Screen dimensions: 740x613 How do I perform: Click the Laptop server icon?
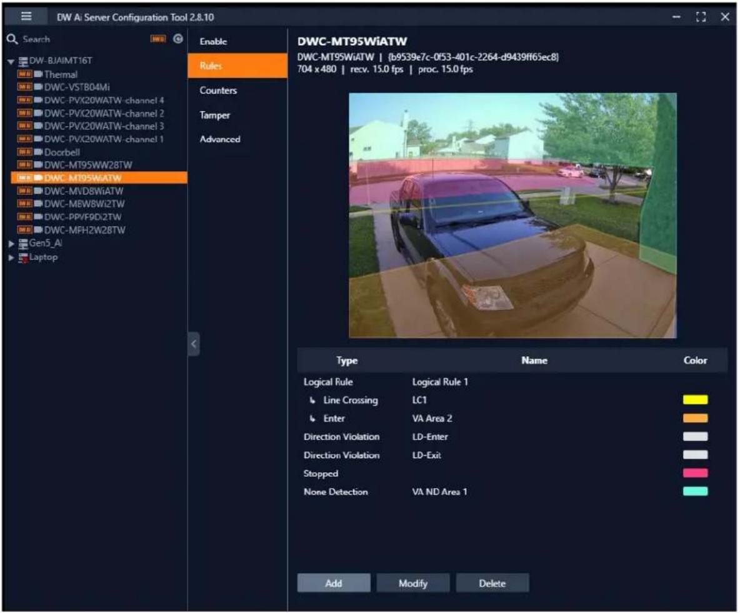[x=23, y=257]
